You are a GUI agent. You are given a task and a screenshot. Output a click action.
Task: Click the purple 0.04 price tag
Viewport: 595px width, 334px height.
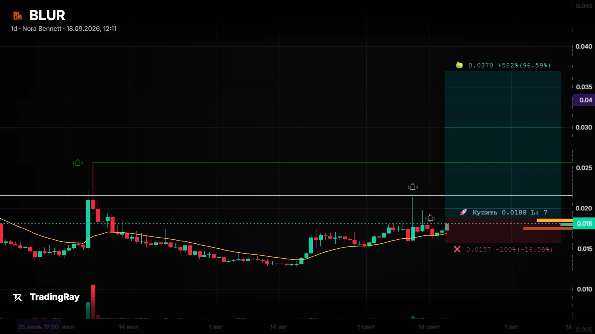click(x=584, y=100)
